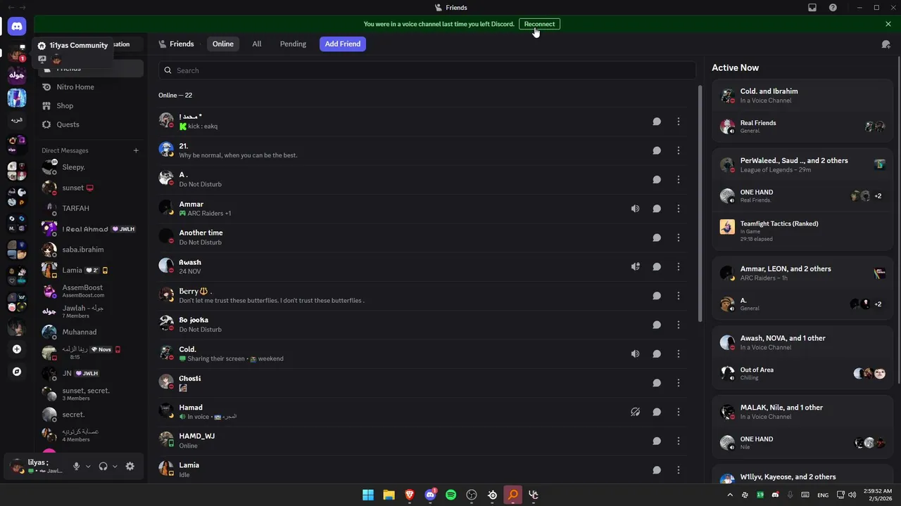Open the Sleepy. direct message
Viewport: 901px width, 506px height.
click(x=91, y=167)
